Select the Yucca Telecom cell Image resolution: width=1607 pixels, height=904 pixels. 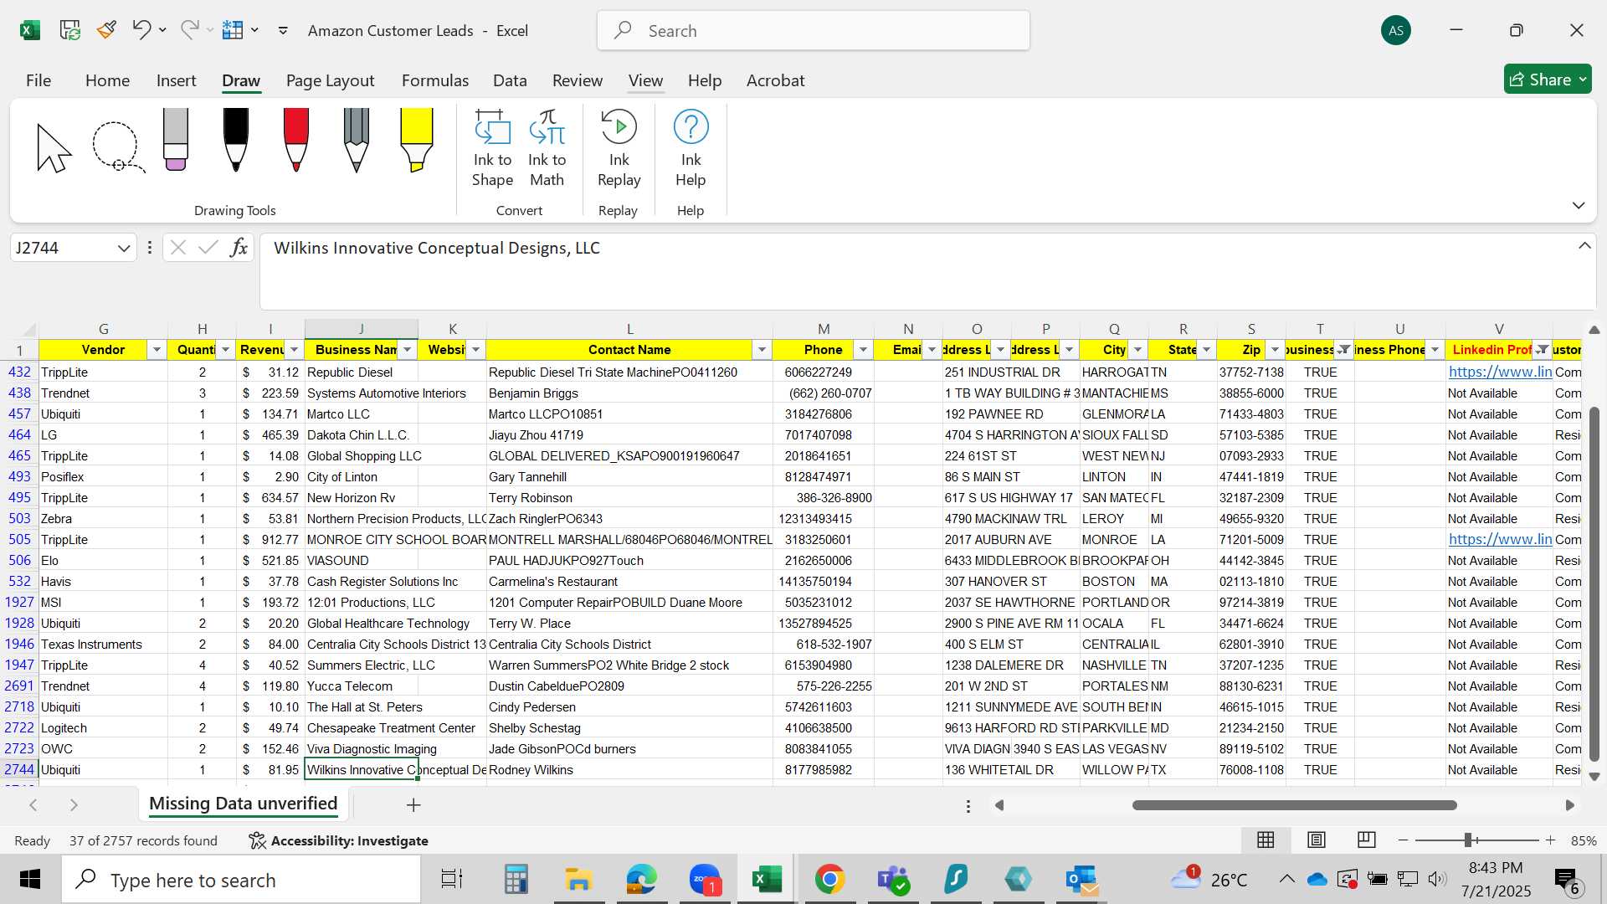point(362,686)
